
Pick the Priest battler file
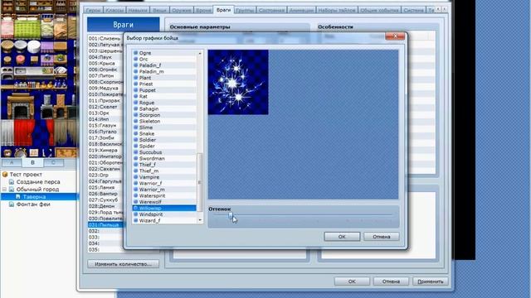[164, 84]
